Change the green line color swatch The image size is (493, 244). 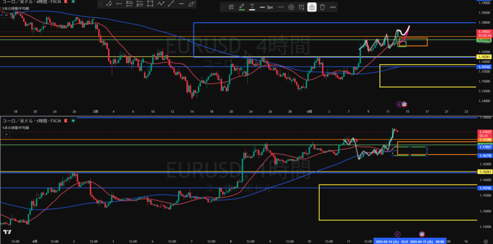(x=242, y=7)
